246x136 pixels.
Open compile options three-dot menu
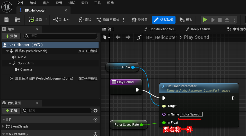[x=46, y=20]
